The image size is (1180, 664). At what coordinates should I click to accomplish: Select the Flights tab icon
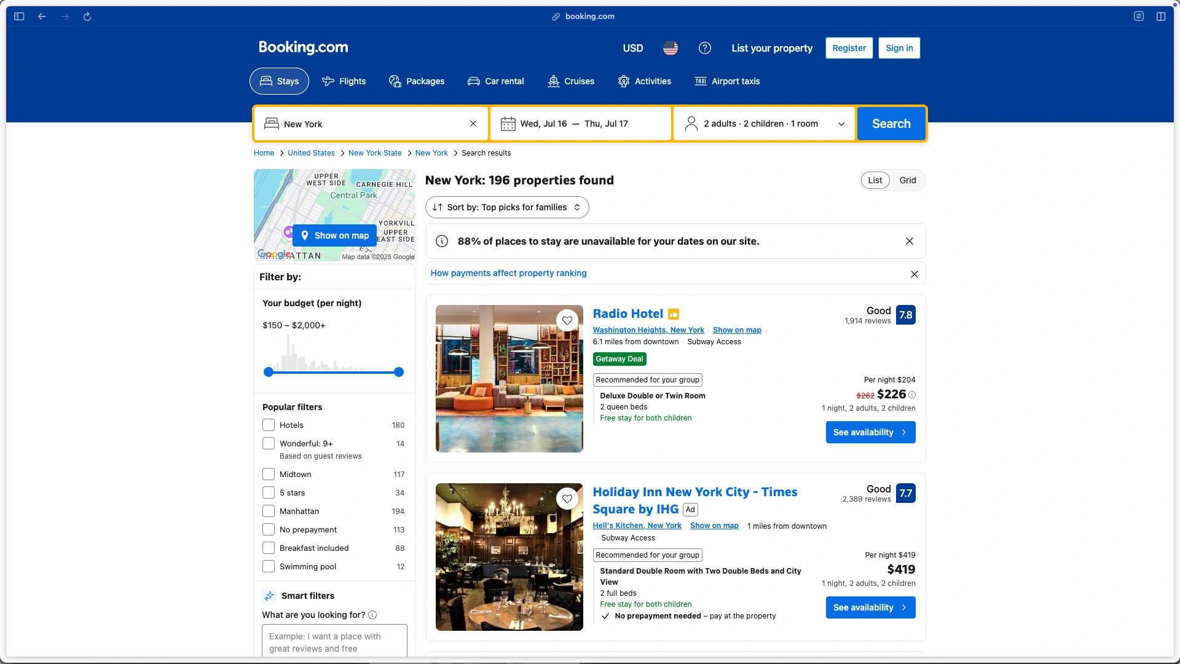(329, 81)
